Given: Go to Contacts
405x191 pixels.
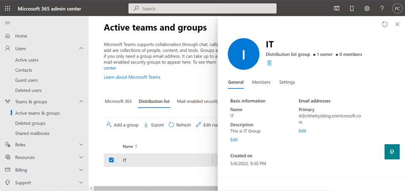Looking at the screenshot, I should click(x=24, y=70).
